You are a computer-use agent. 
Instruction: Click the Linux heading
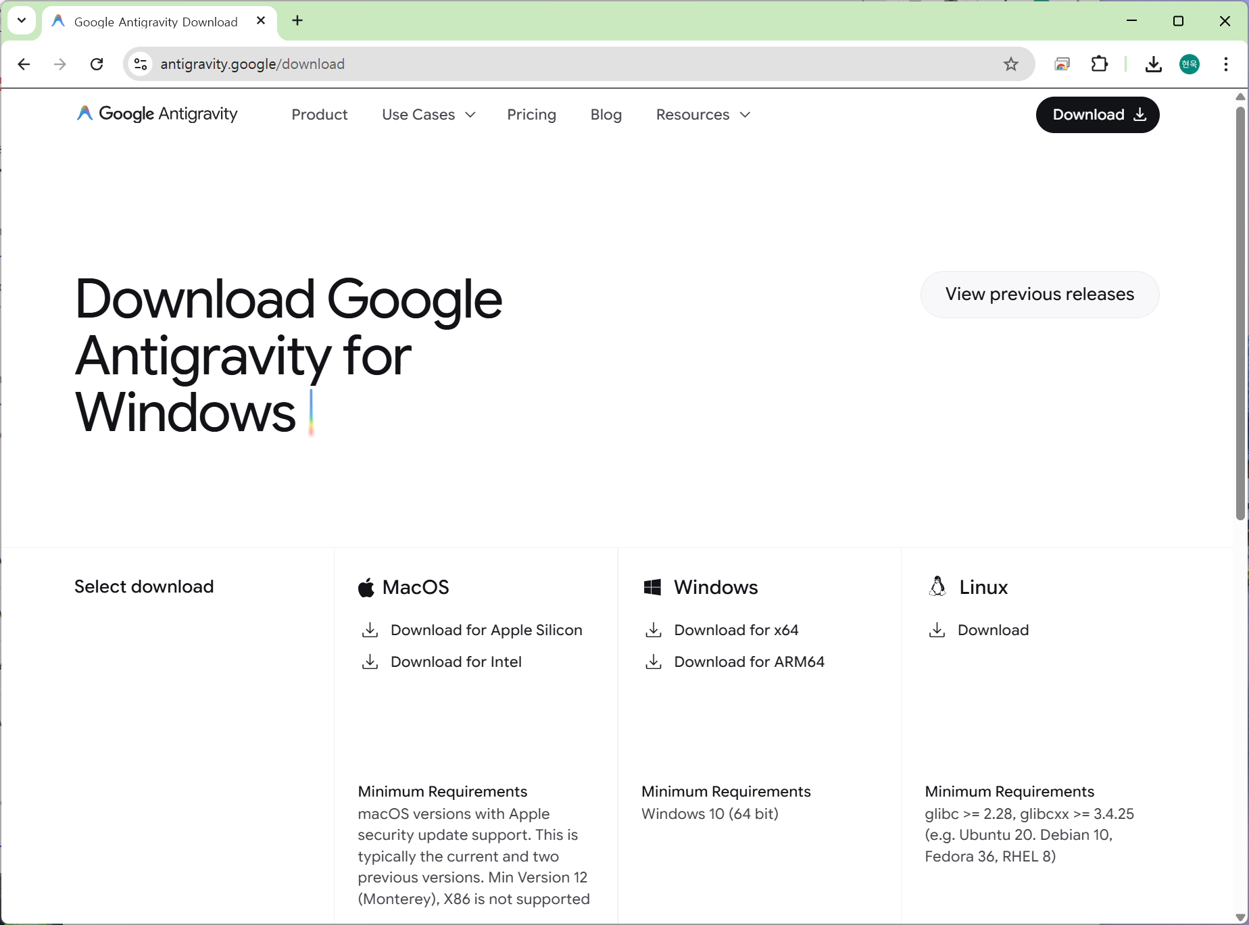pos(983,587)
